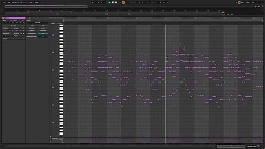Viewport: 265px width, 149px height.
Task: Toggle the clip activator on the purple clip header
Action: point(5,18)
